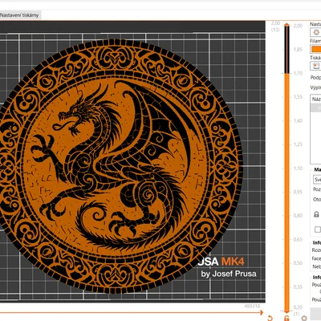Expand the Svě coordinate system dropdown
The width and height of the screenshot is (321, 321).
[317, 179]
